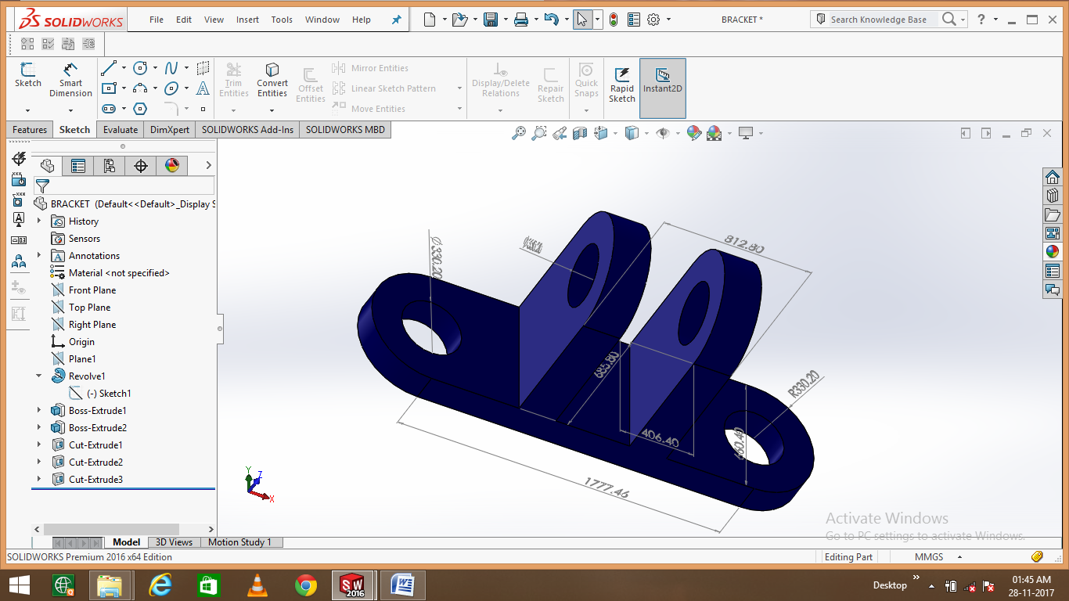
Task: Open the Display Style dropdown arrow
Action: coord(648,133)
